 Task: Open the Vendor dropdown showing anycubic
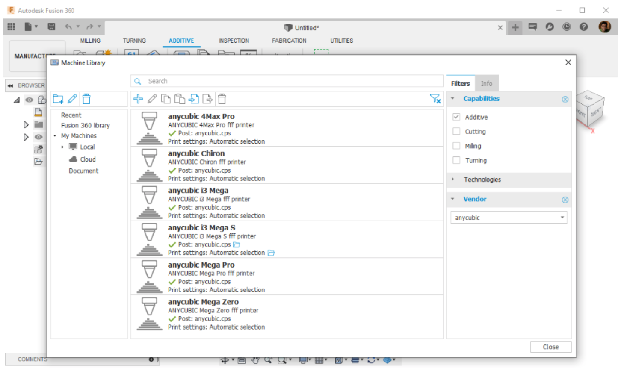pos(509,218)
